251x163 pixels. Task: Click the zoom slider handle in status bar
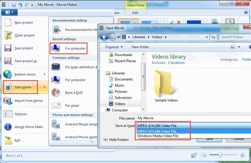point(220,155)
